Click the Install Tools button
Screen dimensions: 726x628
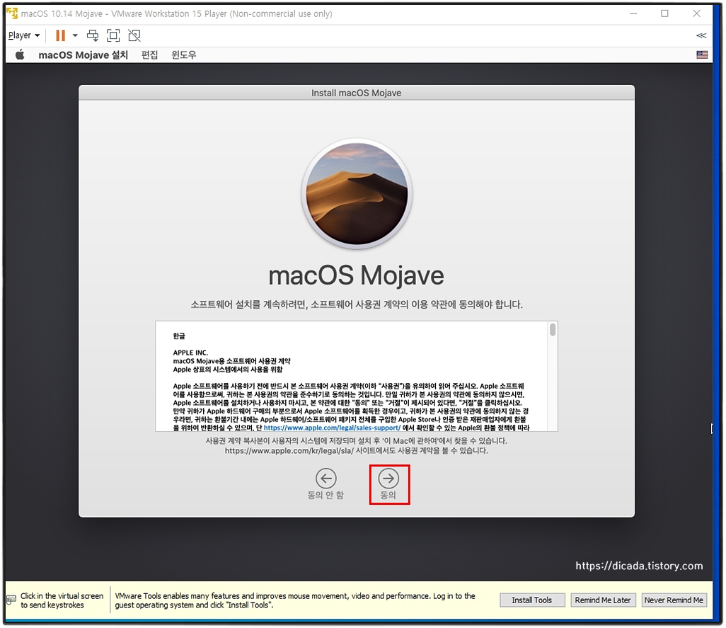532,600
